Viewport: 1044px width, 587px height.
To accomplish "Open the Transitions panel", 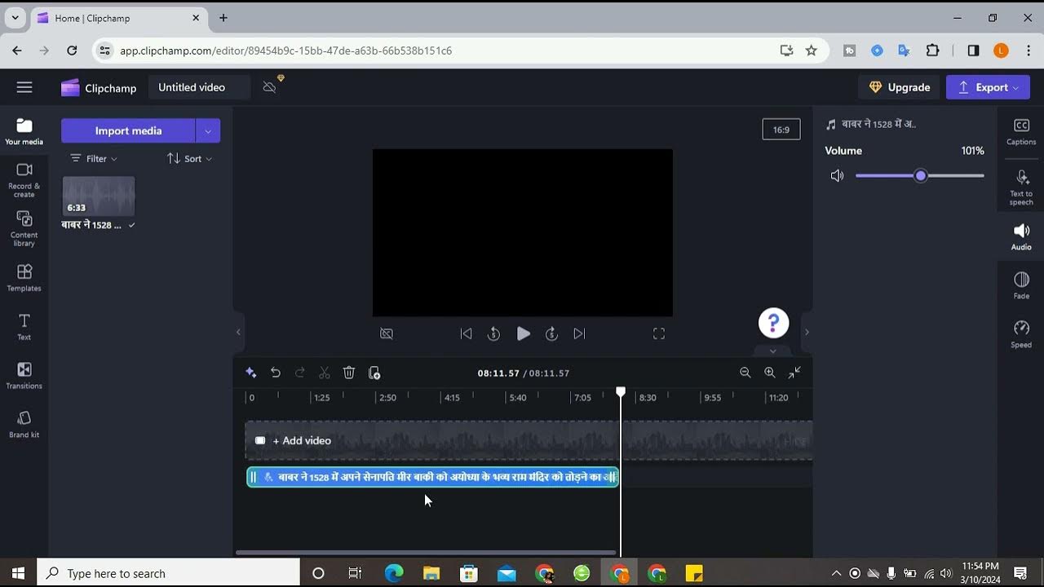I will pos(24,375).
